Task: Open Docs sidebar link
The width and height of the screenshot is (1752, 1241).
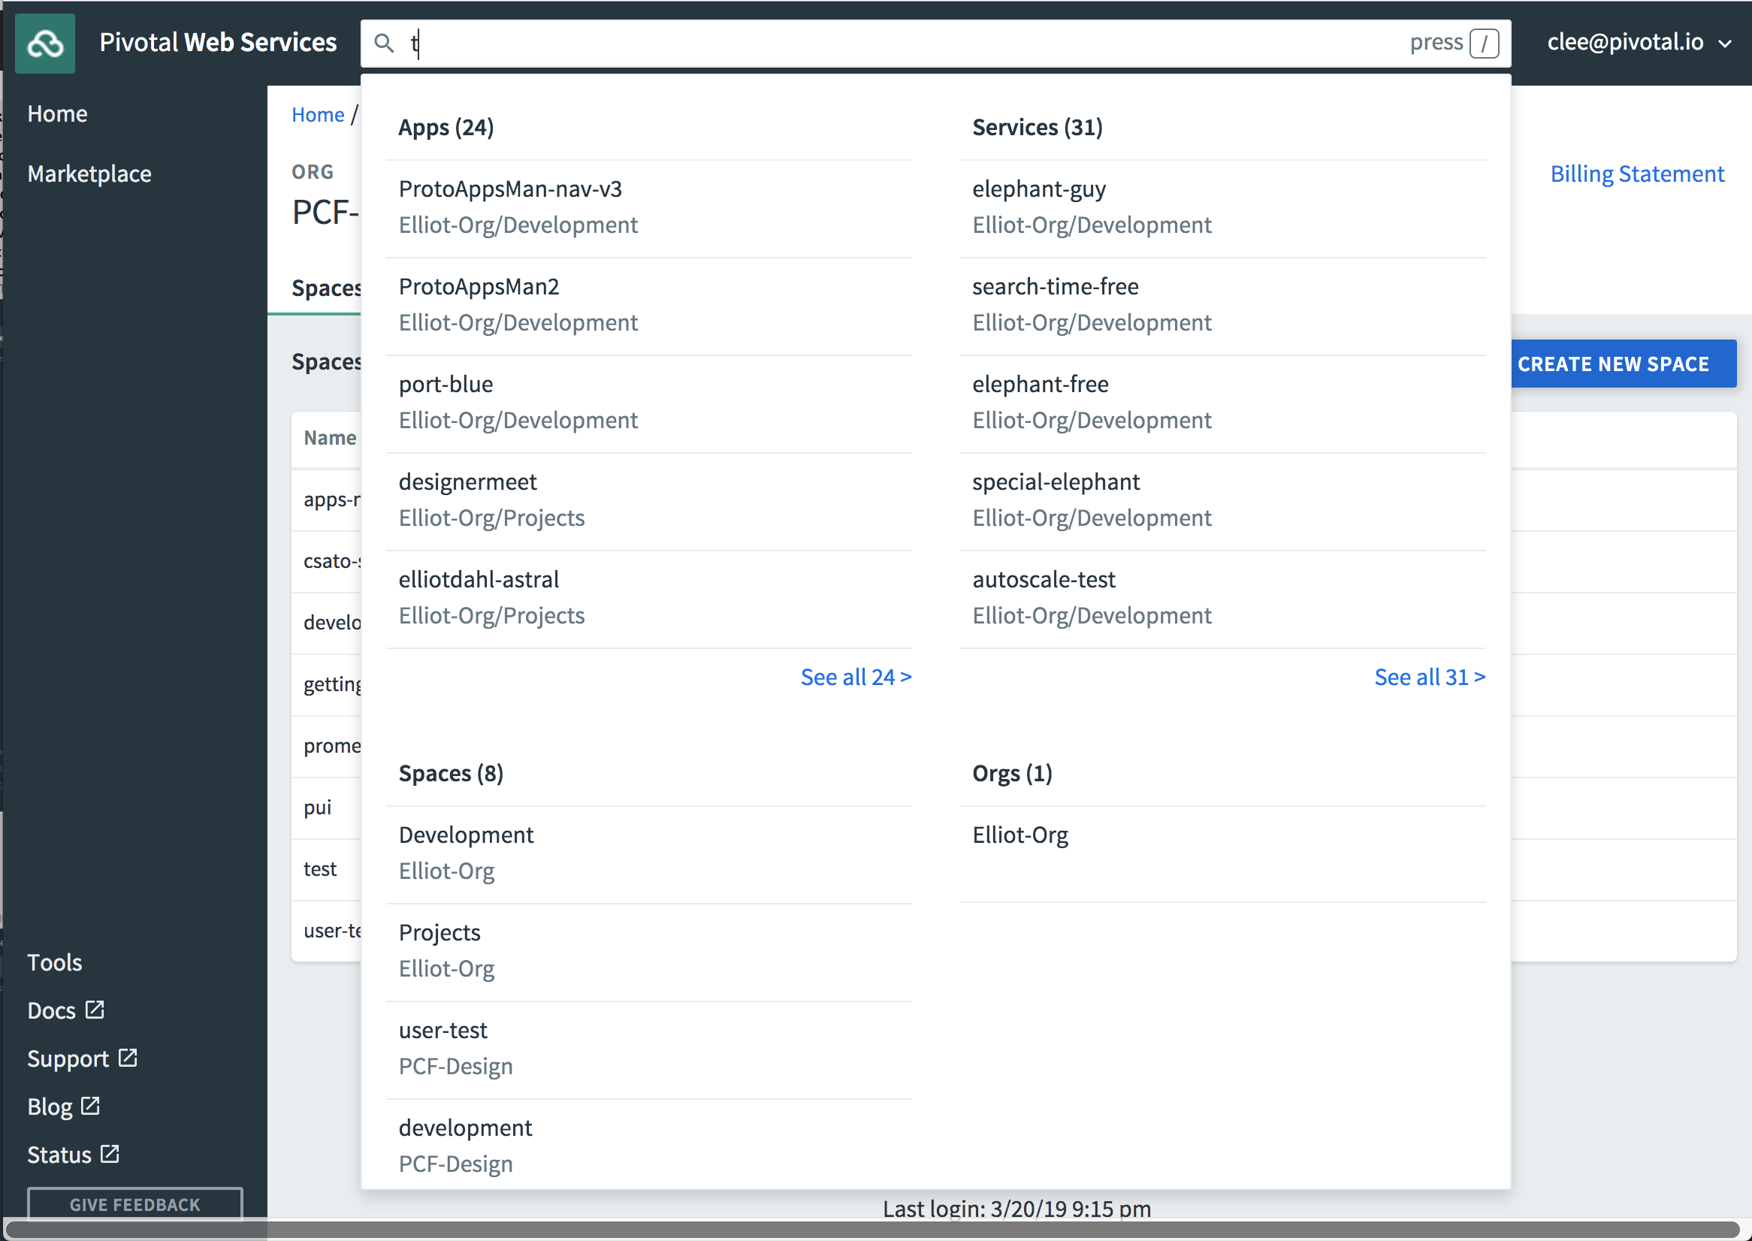Action: pyautogui.click(x=51, y=1010)
